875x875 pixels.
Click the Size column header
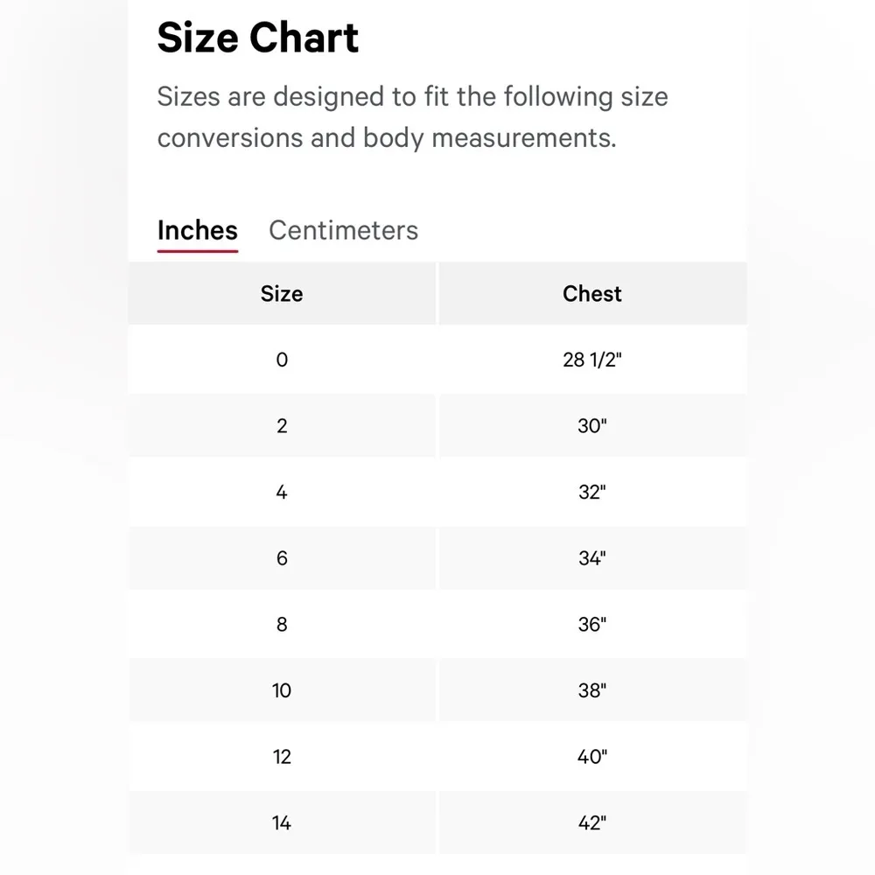(282, 294)
